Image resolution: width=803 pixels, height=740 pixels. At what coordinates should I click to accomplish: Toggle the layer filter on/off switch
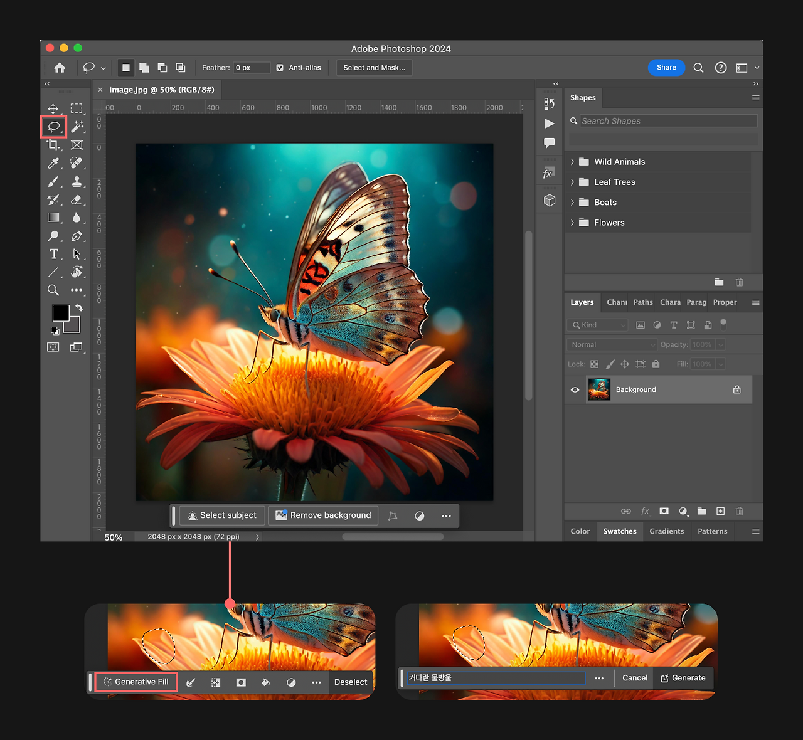[723, 324]
